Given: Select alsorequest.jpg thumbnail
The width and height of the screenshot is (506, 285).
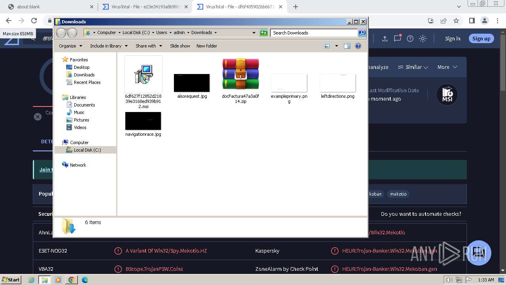Looking at the screenshot, I should point(192,86).
